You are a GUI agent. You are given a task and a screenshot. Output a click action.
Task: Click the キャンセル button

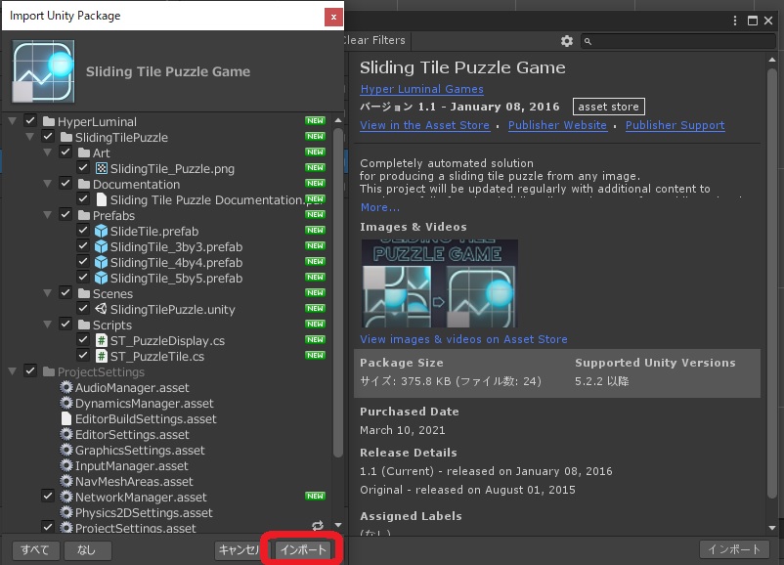coord(240,550)
